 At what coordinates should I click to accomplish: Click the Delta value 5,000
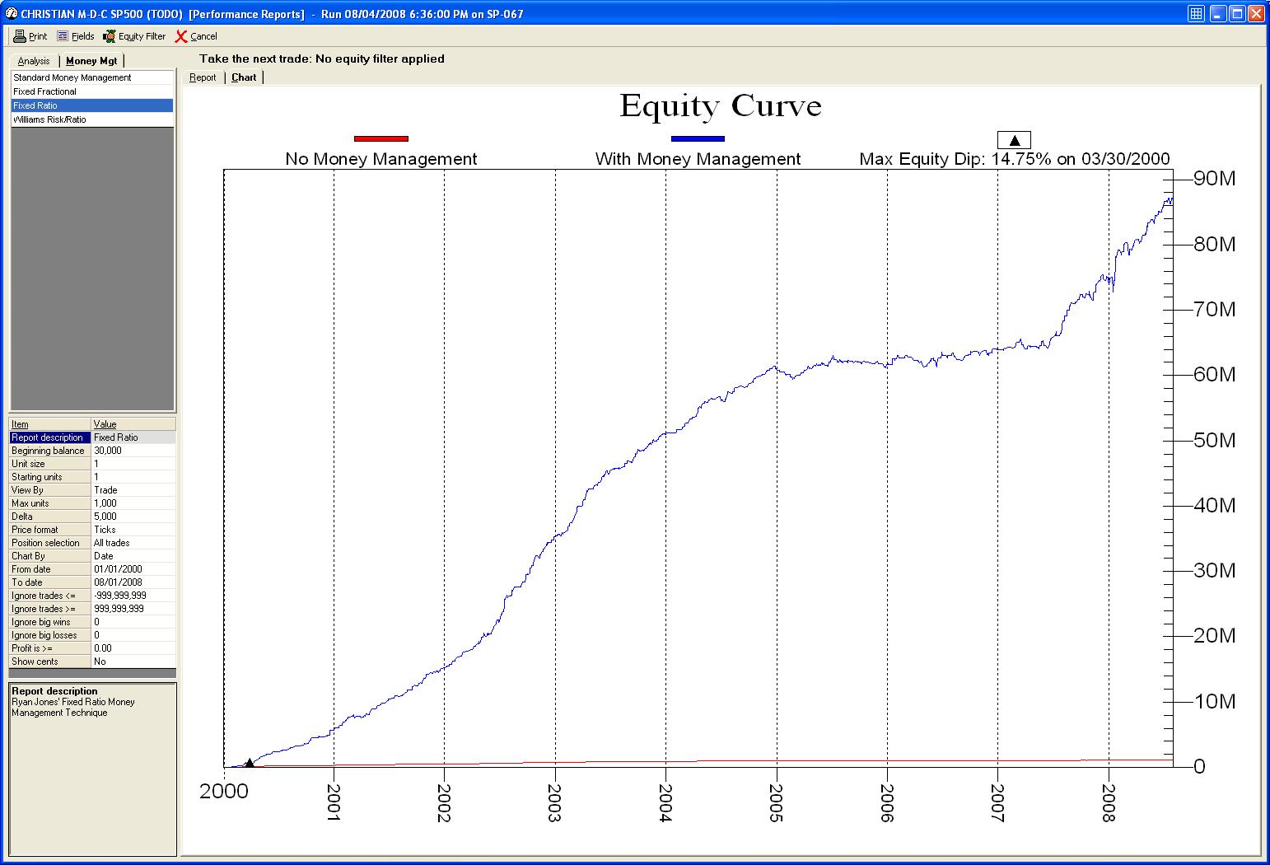(x=133, y=517)
